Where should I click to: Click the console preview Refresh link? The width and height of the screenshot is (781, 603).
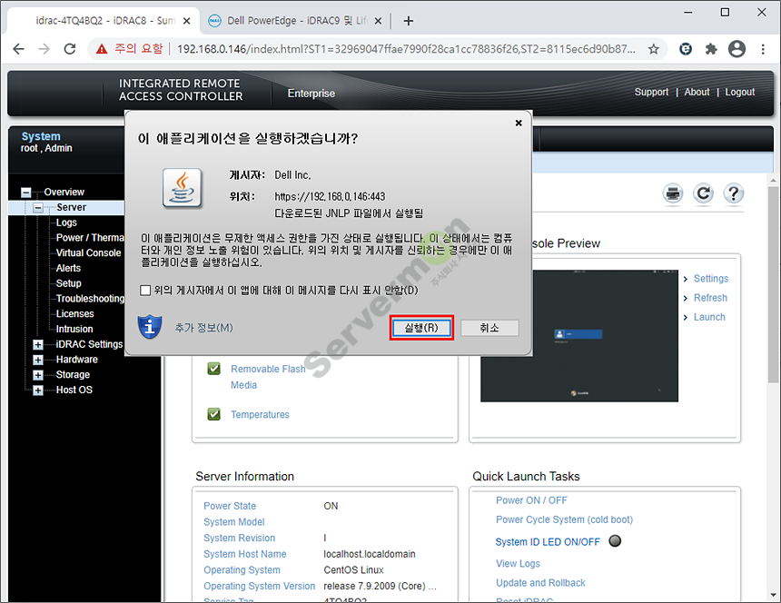[x=710, y=298]
